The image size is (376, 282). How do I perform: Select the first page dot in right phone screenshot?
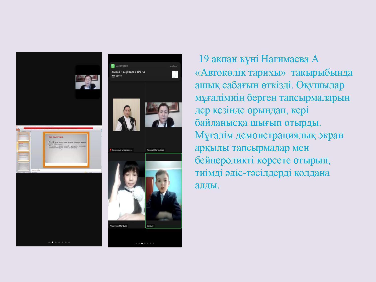tap(136, 243)
